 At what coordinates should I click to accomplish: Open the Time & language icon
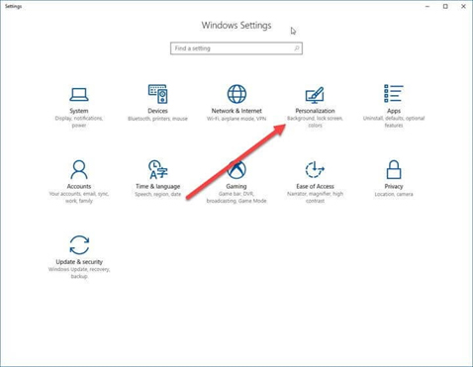[157, 169]
